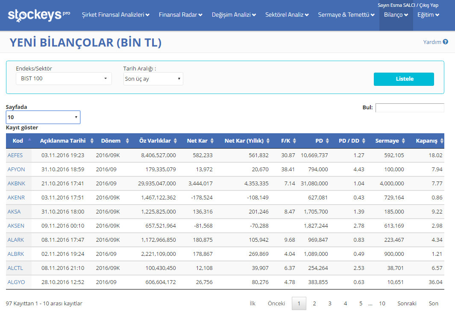Sort table by Kod column arrow
Viewport: 455px width, 328px height.
29,140
